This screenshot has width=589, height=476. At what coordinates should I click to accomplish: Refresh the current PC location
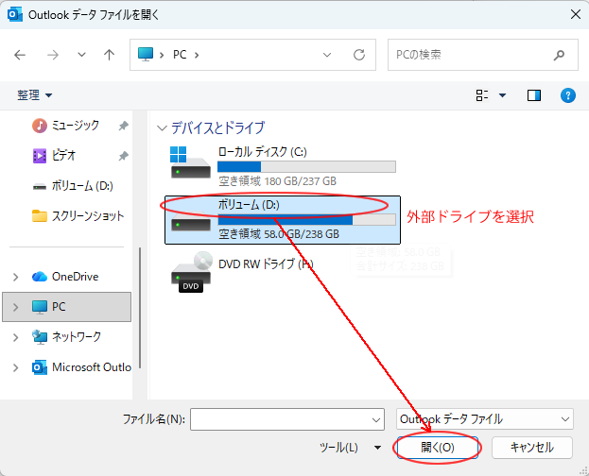click(359, 55)
